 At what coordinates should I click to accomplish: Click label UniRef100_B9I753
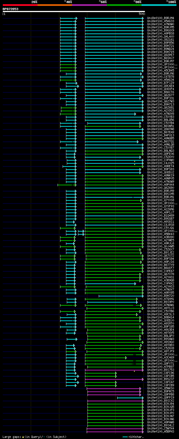(161, 370)
